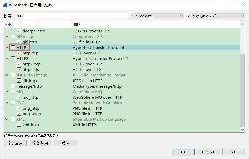Sort by the 协议 column header

(x=38, y=25)
